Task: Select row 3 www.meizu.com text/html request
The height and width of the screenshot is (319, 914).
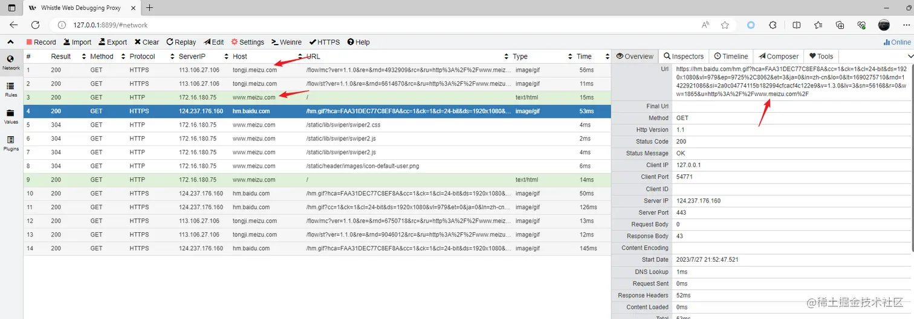Action: pyautogui.click(x=317, y=97)
